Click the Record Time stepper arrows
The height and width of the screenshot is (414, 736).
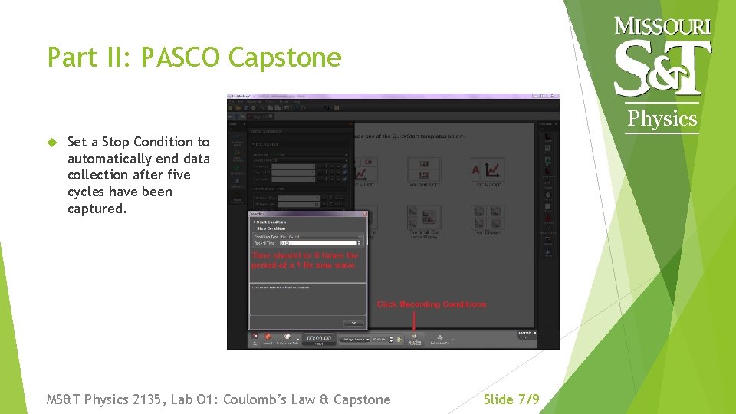pyautogui.click(x=359, y=243)
